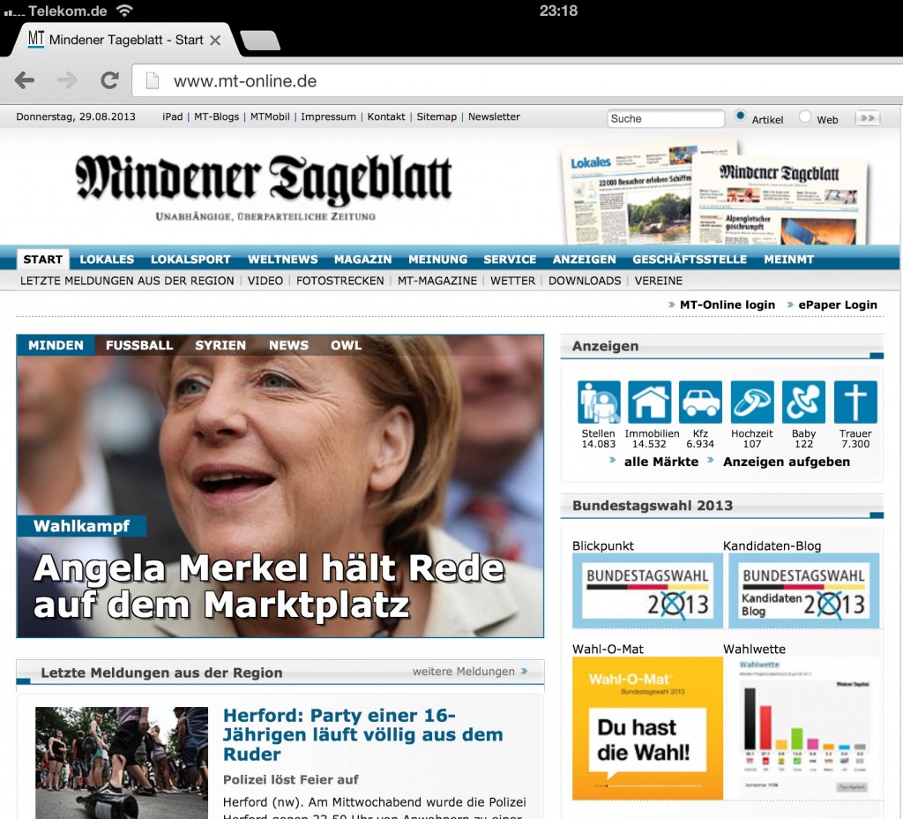Submit search with the double-arrow button
This screenshot has height=819, width=903.
[868, 118]
